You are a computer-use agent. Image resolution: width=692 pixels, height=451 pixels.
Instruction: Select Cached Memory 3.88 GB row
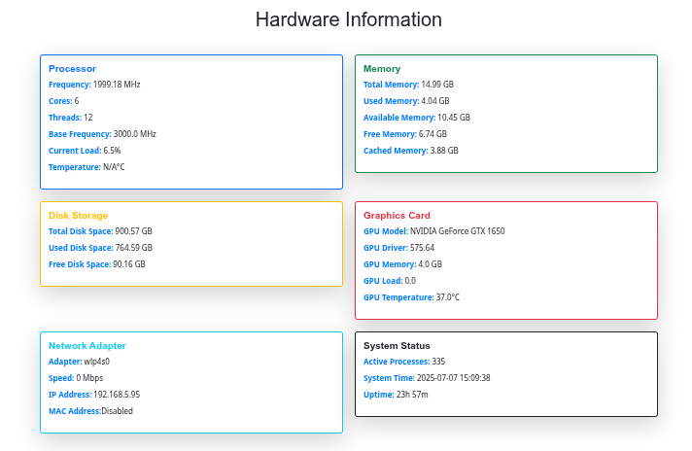(x=411, y=151)
